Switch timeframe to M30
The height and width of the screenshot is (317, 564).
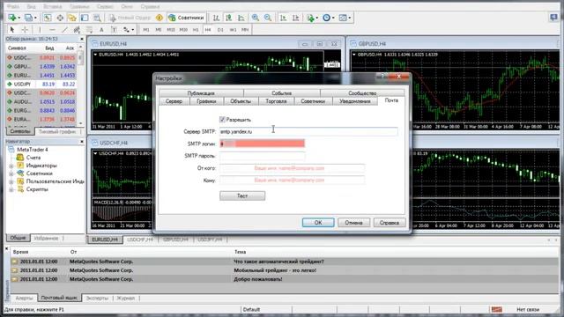pyautogui.click(x=183, y=29)
